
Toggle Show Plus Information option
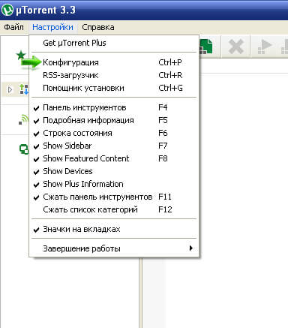[x=114, y=184]
